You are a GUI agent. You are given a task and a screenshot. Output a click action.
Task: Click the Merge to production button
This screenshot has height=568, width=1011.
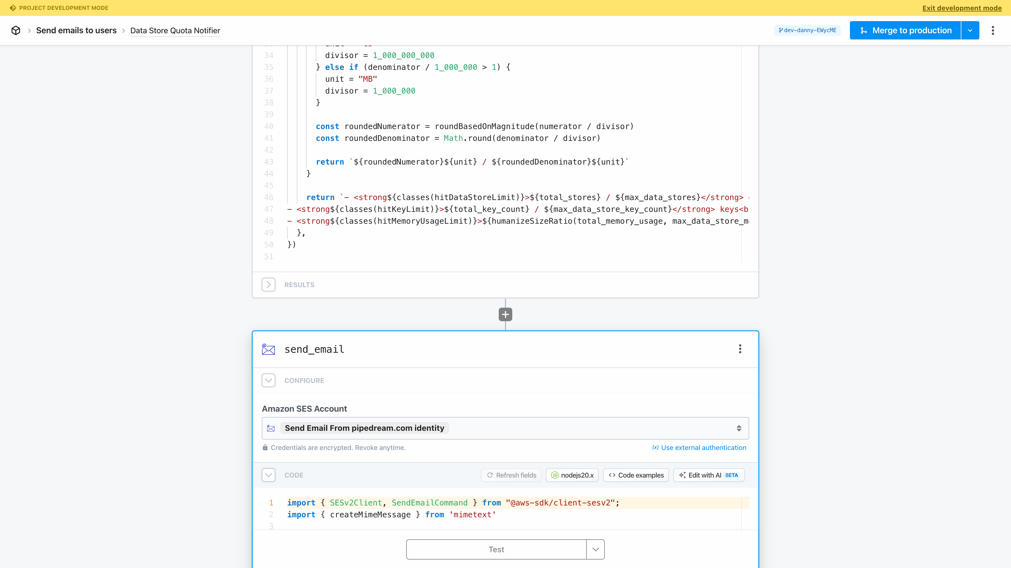(905, 30)
